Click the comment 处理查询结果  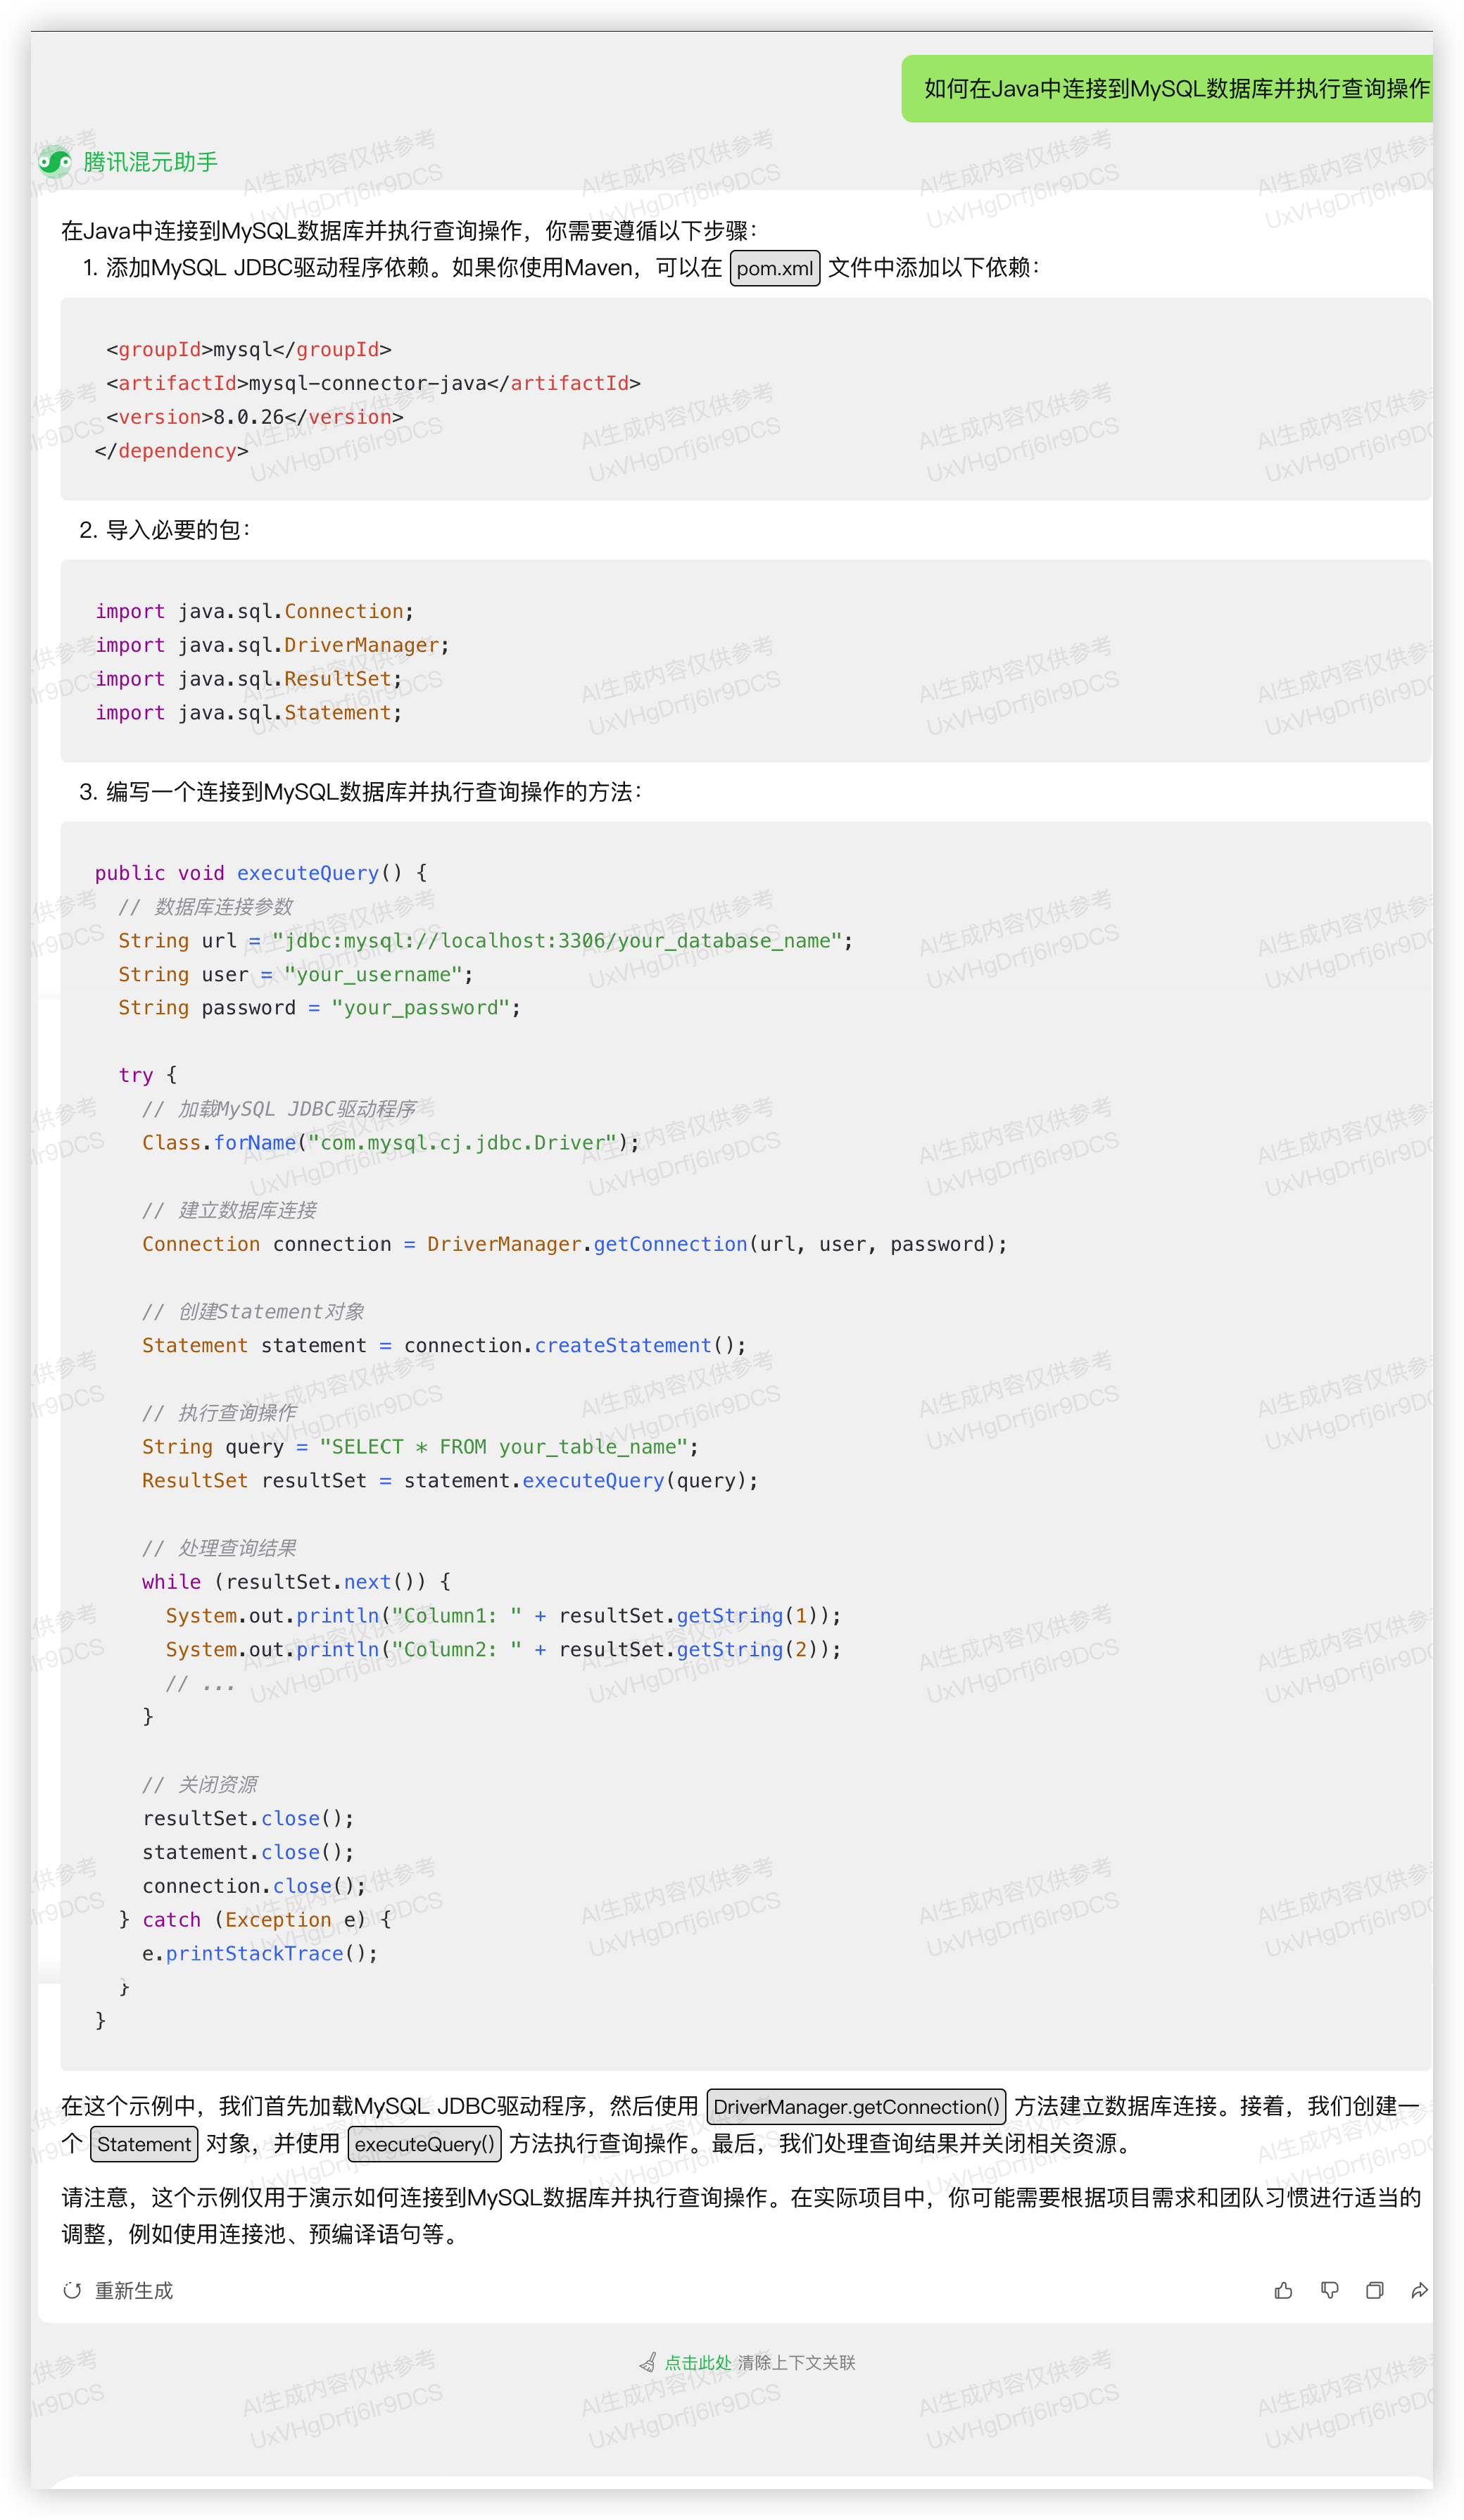click(x=219, y=1548)
